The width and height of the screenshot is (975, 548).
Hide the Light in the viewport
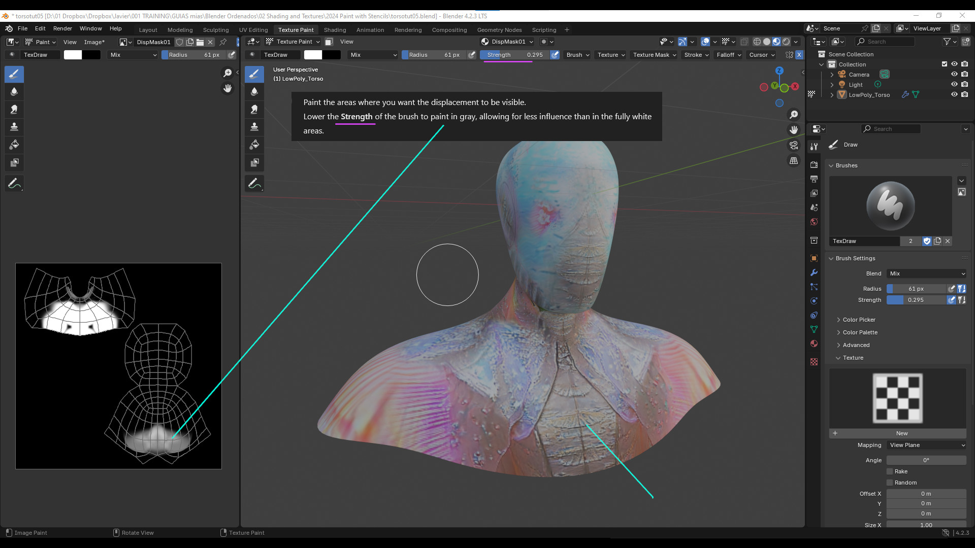pos(954,85)
